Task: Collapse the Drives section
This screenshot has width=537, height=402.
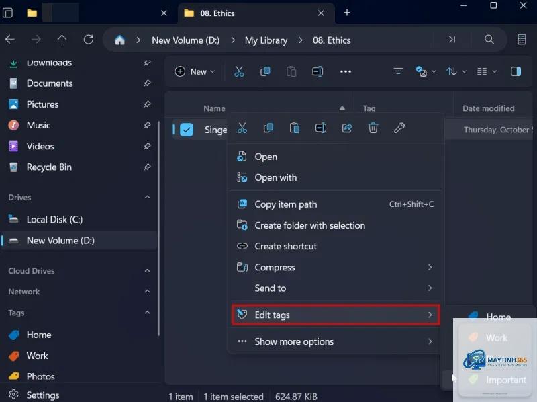Action: click(147, 197)
